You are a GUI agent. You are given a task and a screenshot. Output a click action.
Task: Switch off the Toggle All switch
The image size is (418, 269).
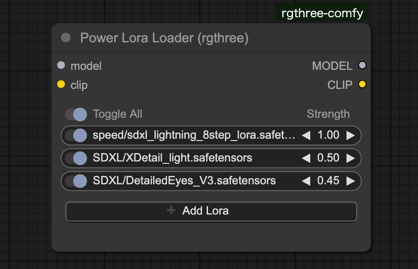[x=76, y=114]
